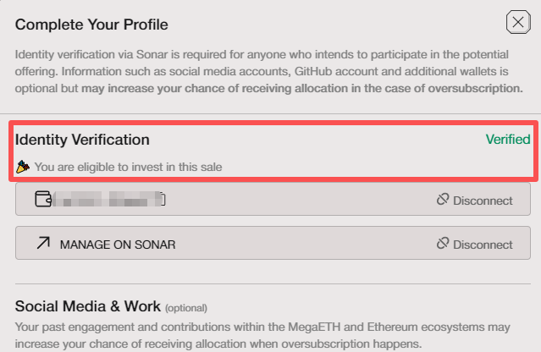Image resolution: width=541 pixels, height=352 pixels.
Task: Click the "(optional)" label next to Social Media
Action: (185, 307)
